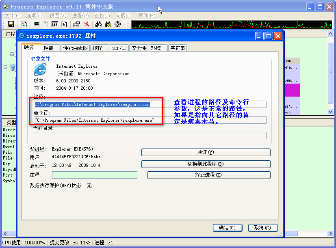Select the Symbol row in lower pane
Image resolution: width=336 pixels, height=248 pixels.
[x=9, y=181]
